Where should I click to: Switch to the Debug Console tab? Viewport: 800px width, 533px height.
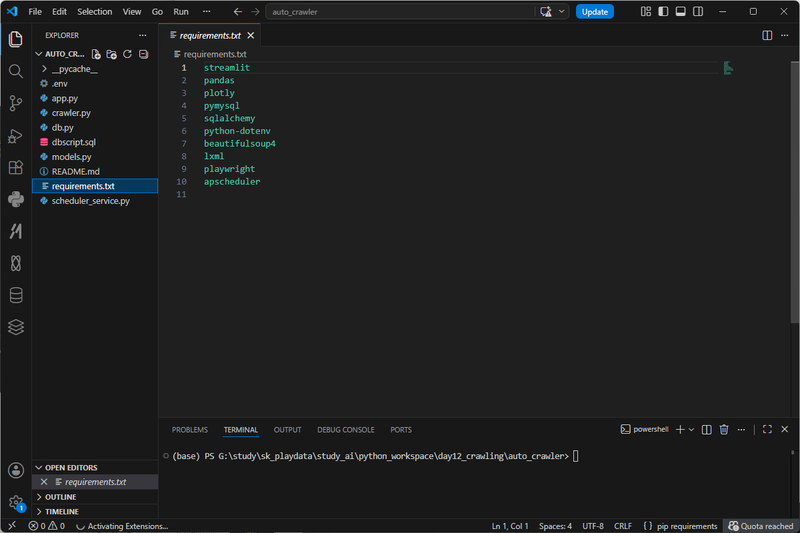pos(346,430)
